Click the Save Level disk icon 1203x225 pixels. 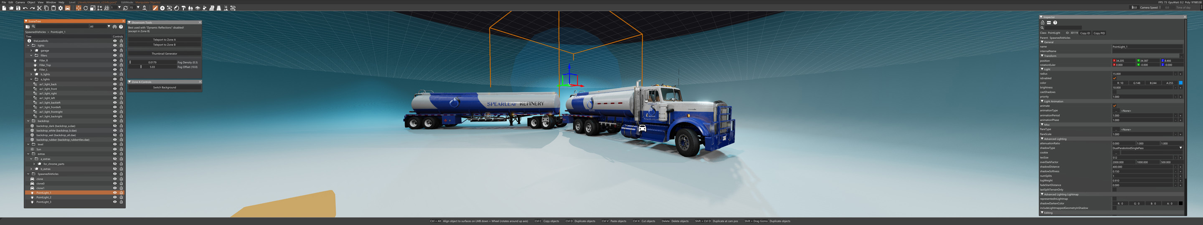pyautogui.click(x=18, y=8)
